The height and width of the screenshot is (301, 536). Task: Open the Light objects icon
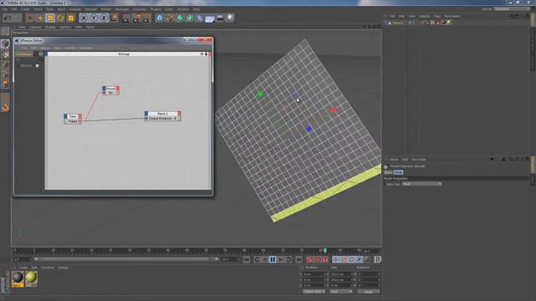click(x=230, y=18)
